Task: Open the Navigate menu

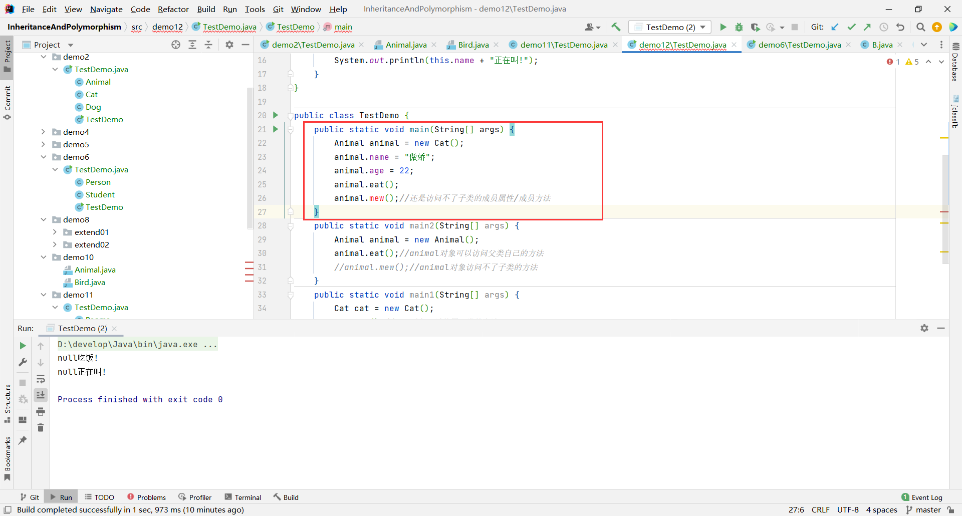Action: [x=106, y=9]
